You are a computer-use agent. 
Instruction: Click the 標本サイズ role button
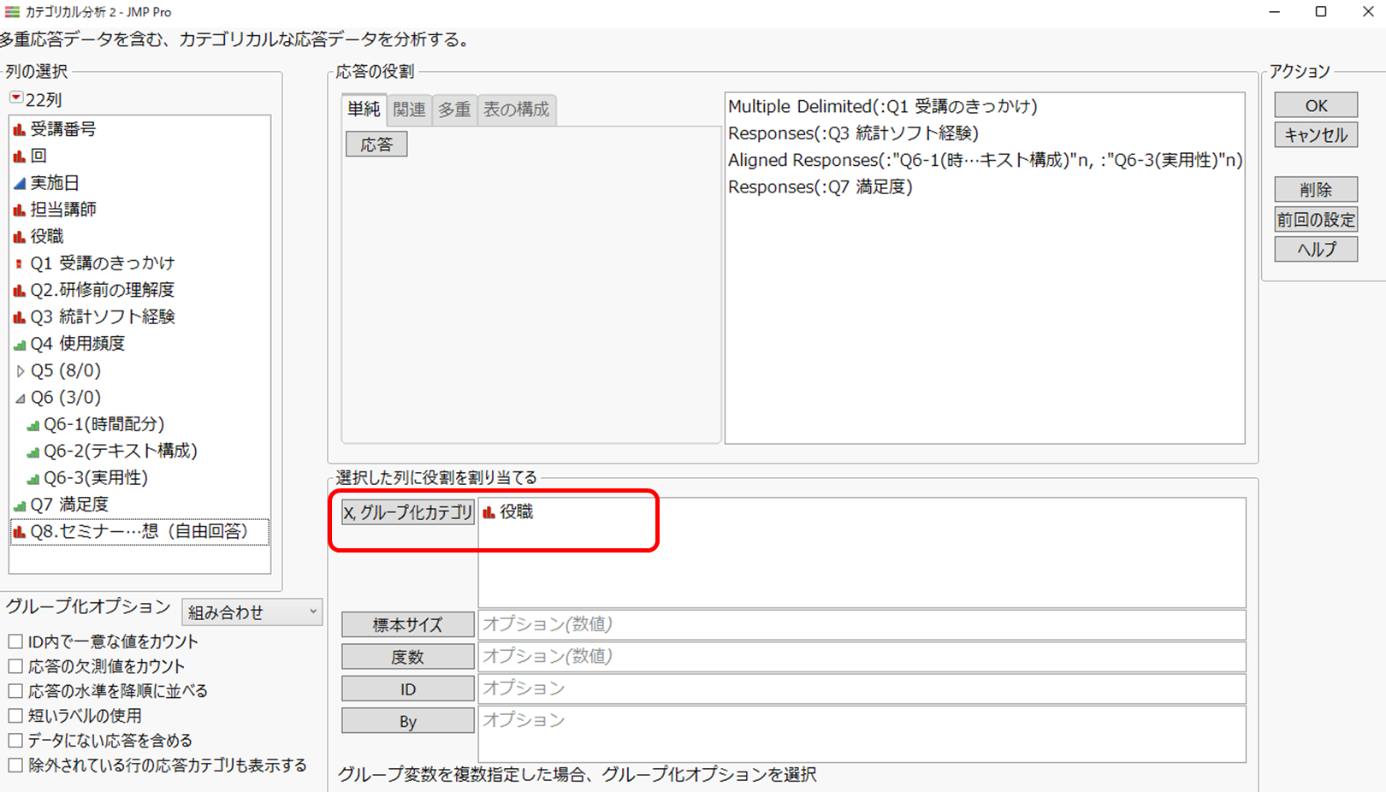point(408,624)
